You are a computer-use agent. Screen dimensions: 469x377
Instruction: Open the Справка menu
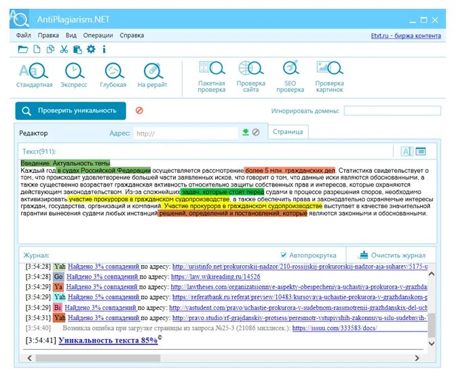tap(132, 35)
